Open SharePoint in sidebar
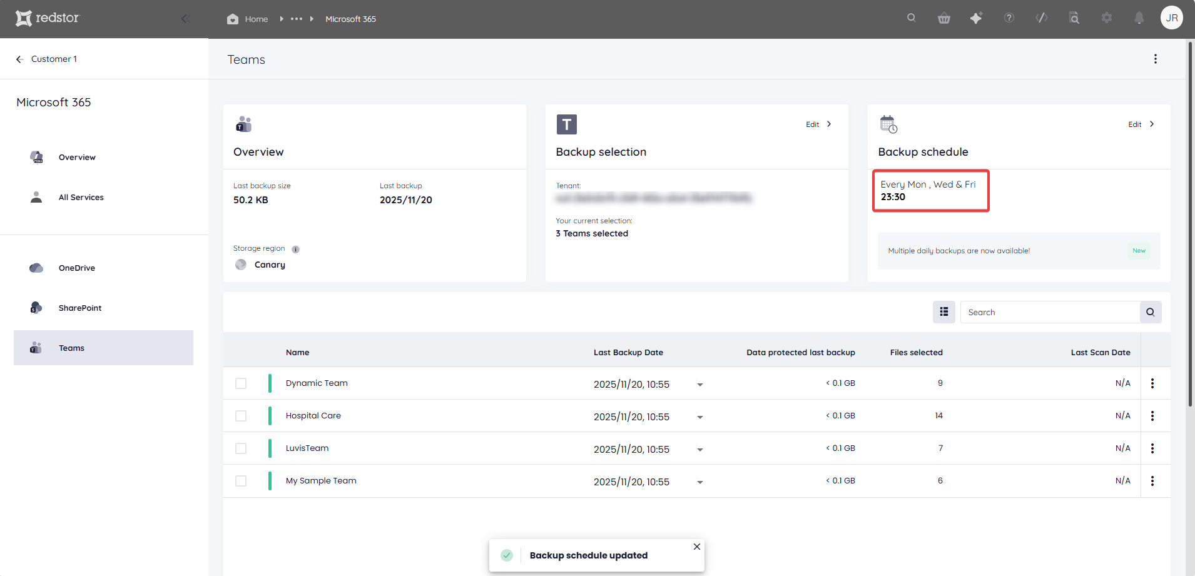The image size is (1195, 576). 103,308
